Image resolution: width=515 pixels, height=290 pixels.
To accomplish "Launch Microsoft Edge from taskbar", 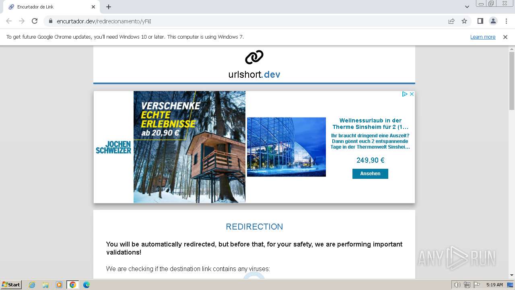I will coord(87,285).
